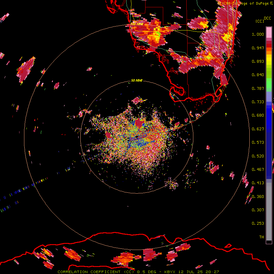Click the 0.680 scale value

coord(258,115)
